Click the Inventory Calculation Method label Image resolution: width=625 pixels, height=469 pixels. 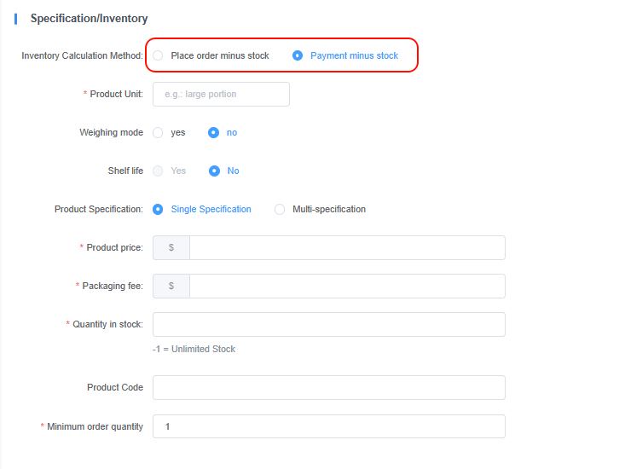(x=82, y=55)
